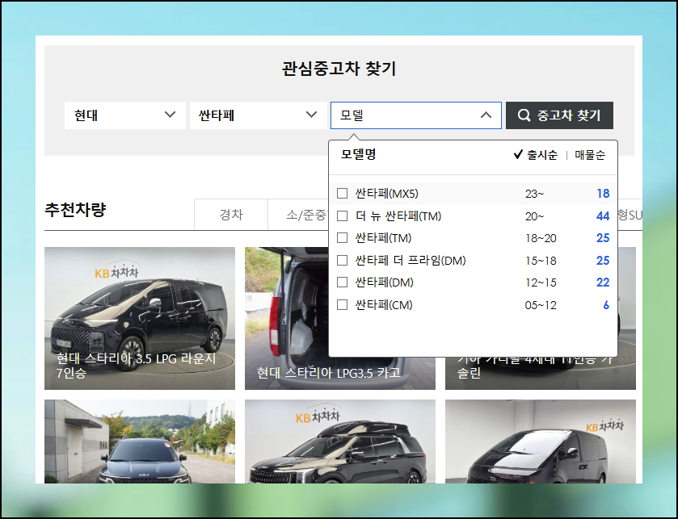678x519 pixels.
Task: Sort the model list by 매물순
Action: click(x=590, y=155)
